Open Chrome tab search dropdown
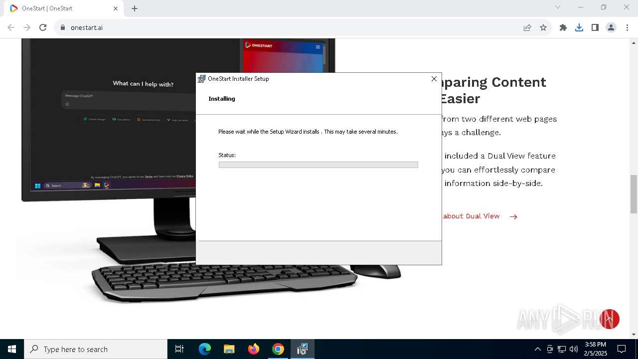The height and width of the screenshot is (359, 638). (558, 7)
